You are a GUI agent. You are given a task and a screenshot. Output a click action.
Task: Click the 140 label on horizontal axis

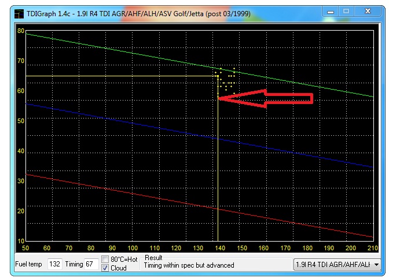point(220,247)
